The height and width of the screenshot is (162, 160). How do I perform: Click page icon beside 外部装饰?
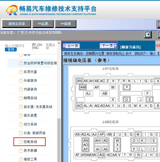pyautogui.click(x=21, y=81)
